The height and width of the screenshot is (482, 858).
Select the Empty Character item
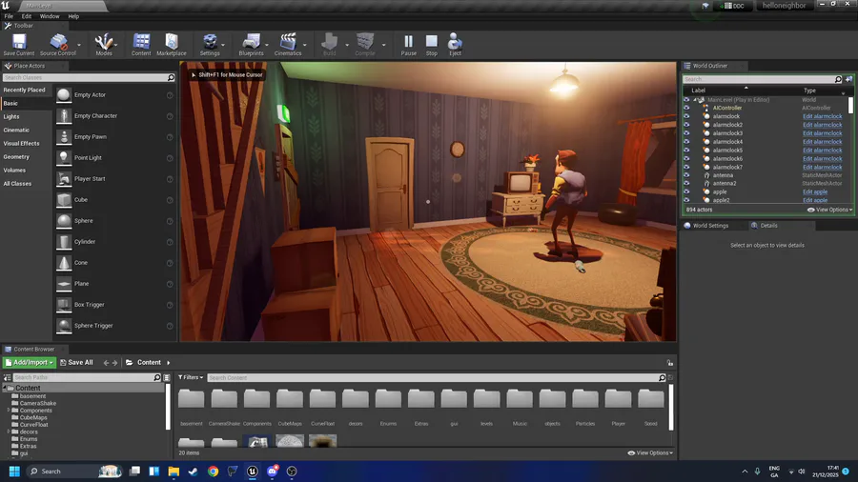115,116
